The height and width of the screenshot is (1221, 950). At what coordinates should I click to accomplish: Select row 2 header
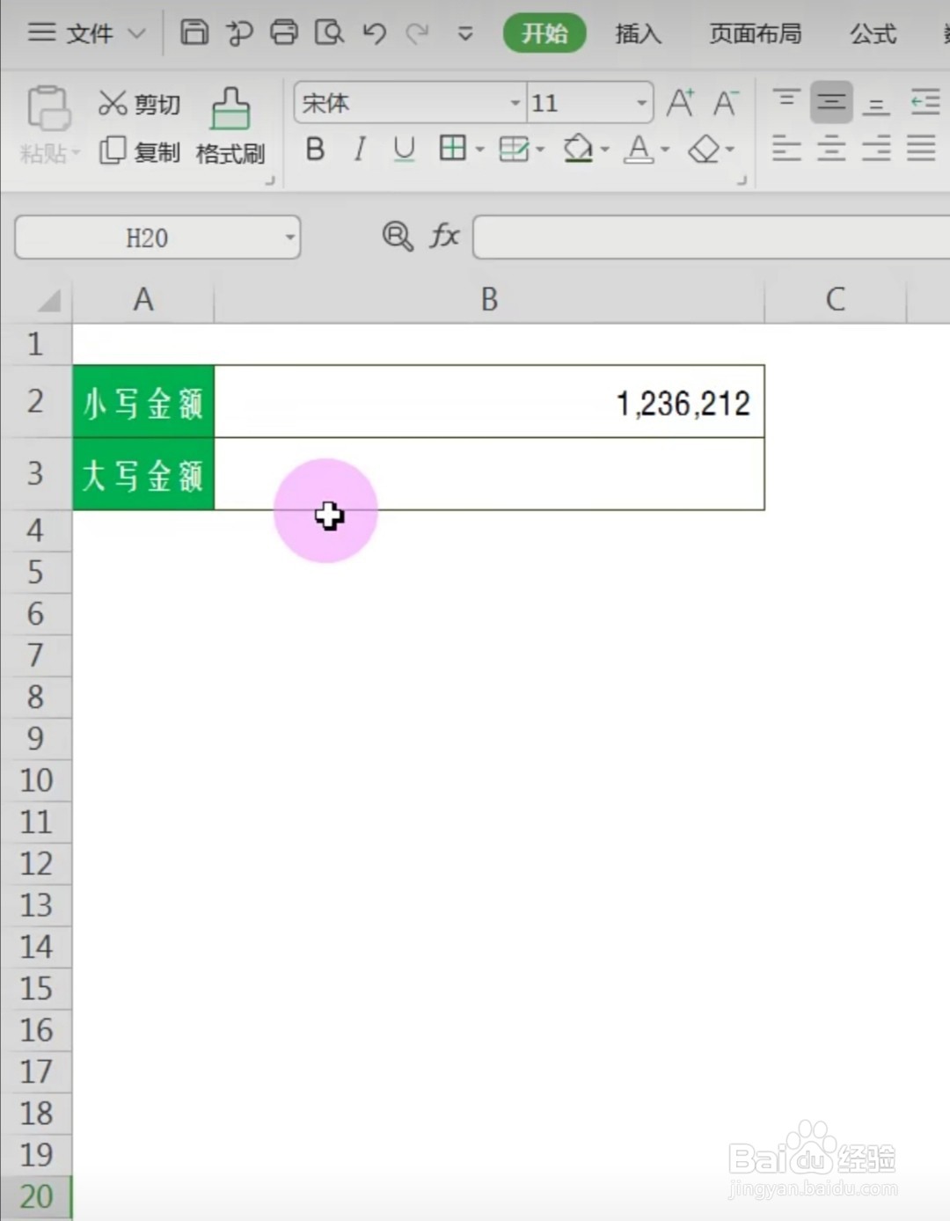point(35,401)
